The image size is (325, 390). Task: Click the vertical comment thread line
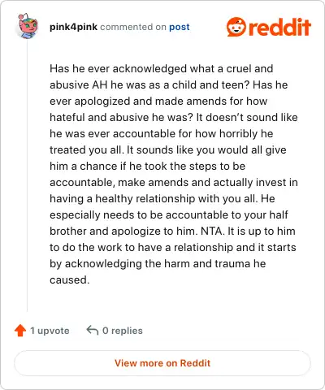(x=27, y=175)
